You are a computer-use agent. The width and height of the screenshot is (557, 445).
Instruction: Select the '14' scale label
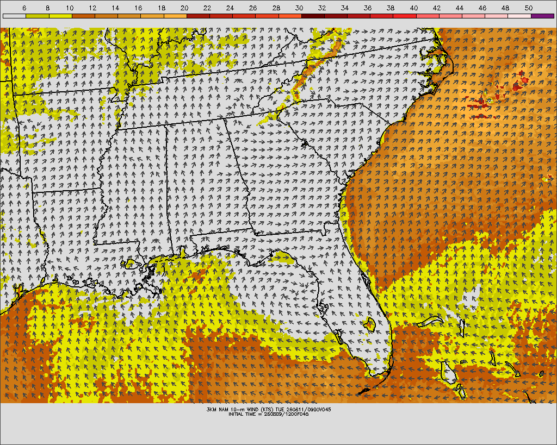(x=115, y=8)
